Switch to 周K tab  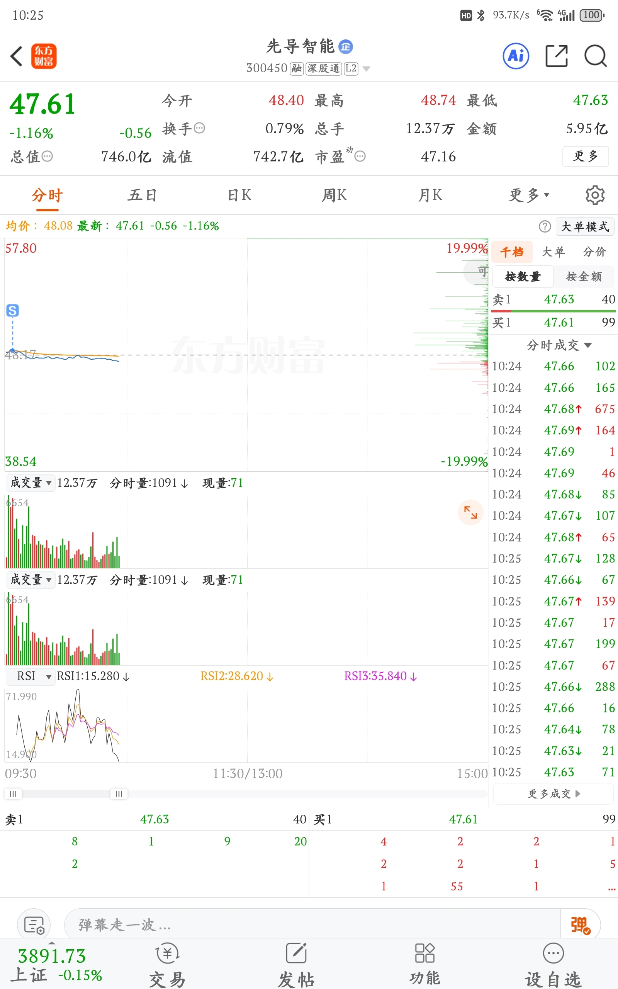coord(334,195)
